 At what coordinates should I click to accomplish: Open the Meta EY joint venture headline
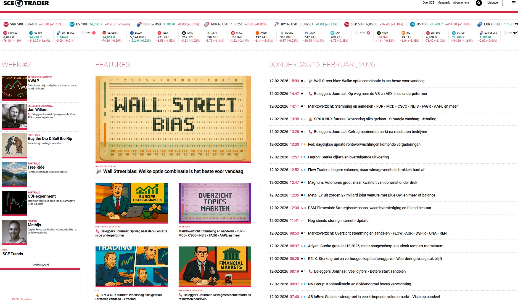pos(372,195)
